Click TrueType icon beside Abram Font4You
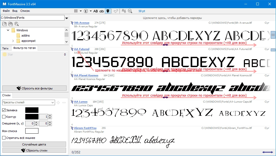 click(72, 128)
